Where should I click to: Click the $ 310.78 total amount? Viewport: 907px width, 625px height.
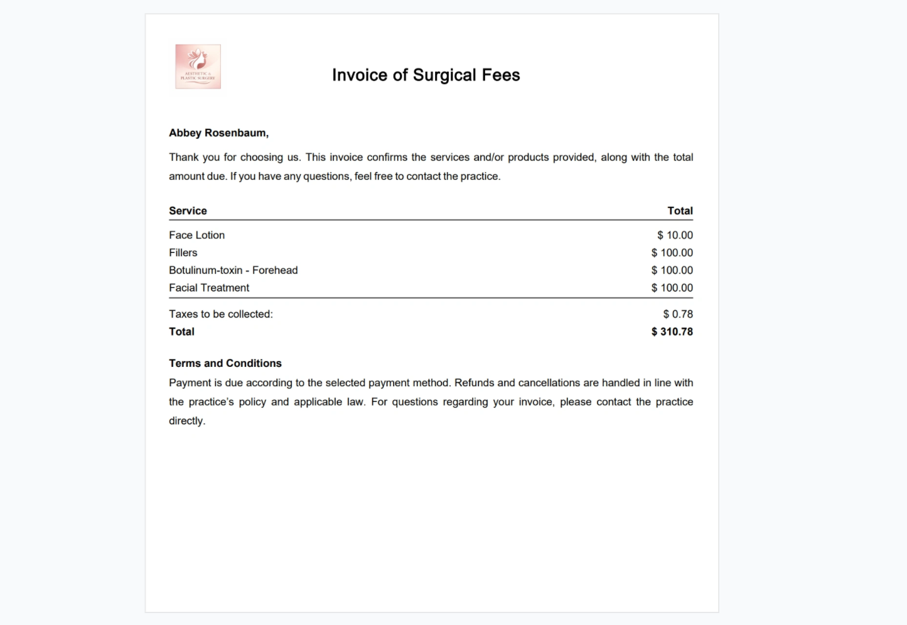[672, 332]
